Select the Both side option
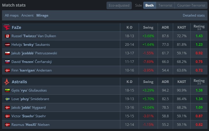Viewport: 209px width, 131px height. coord(150,5)
